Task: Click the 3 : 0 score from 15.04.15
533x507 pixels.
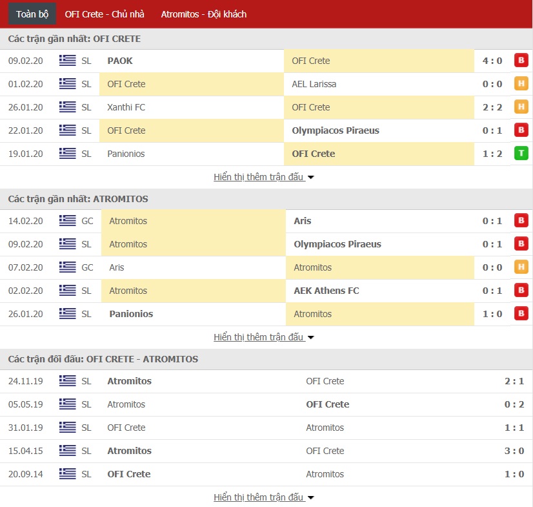Action: pos(514,451)
